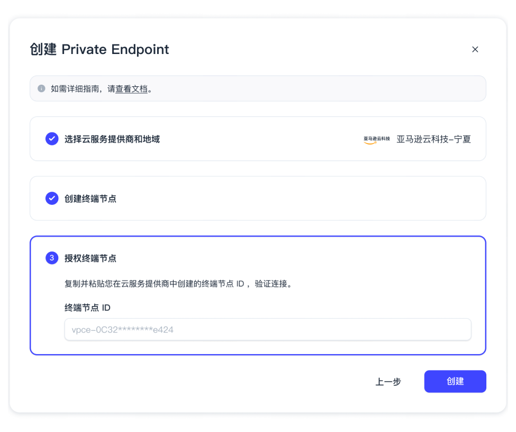Viewport: 516px width, 432px height.
Task: Close the 创建 Private Endpoint dialog
Action: coord(475,49)
